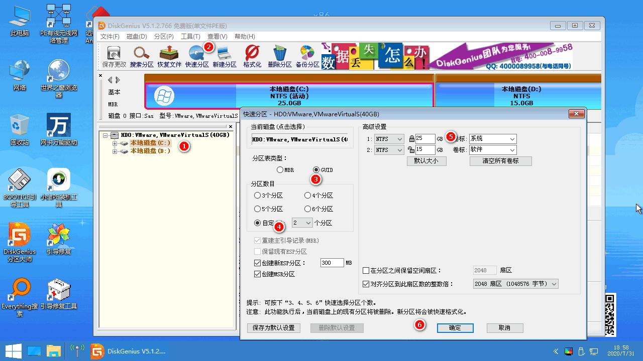Click the ESP partition size field showing 300
643x361 pixels.
tap(332, 263)
